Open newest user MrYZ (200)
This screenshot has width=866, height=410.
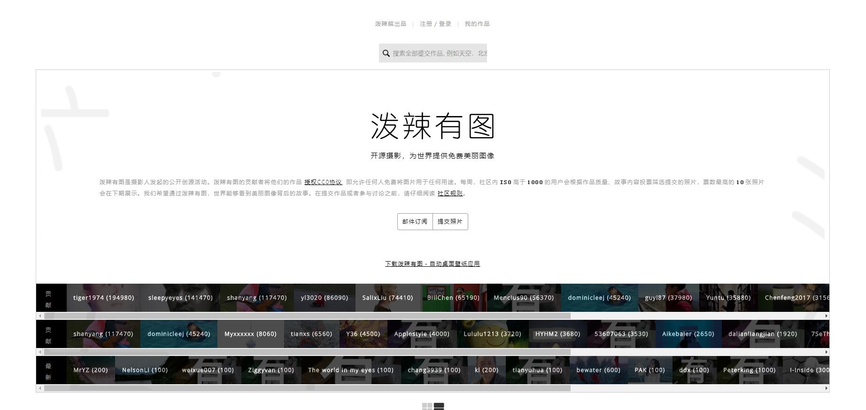point(91,370)
